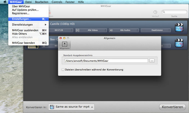Screen dimensions: 189x113
Task: Click the clapperboard icon in format selector
Action: [x=52, y=107]
